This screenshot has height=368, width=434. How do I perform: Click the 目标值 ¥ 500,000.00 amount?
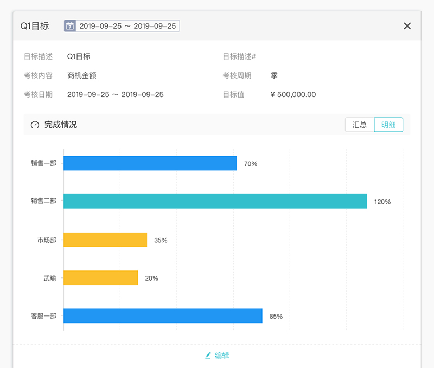pos(293,94)
